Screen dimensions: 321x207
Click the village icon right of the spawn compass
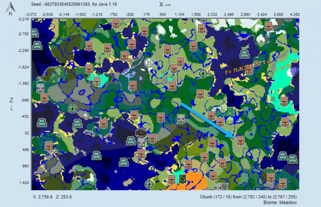point(152,139)
